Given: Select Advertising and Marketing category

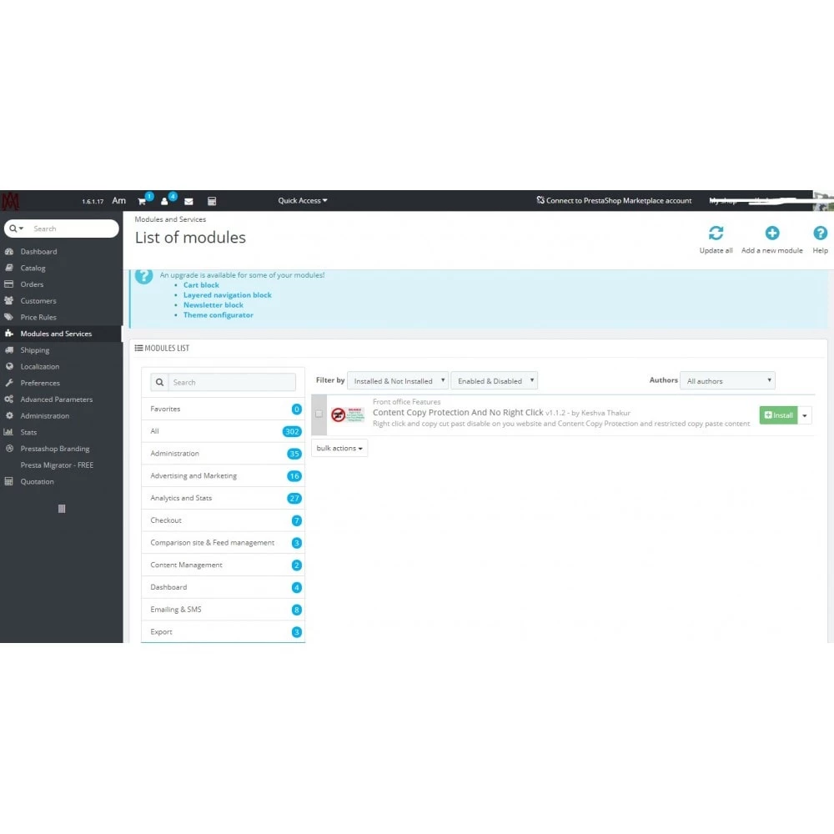Looking at the screenshot, I should 223,476.
